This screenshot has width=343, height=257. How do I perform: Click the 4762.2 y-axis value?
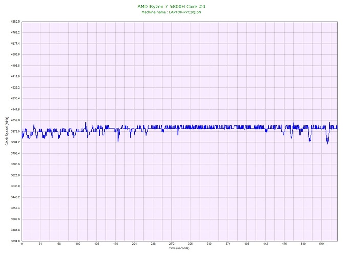[x=15, y=33]
